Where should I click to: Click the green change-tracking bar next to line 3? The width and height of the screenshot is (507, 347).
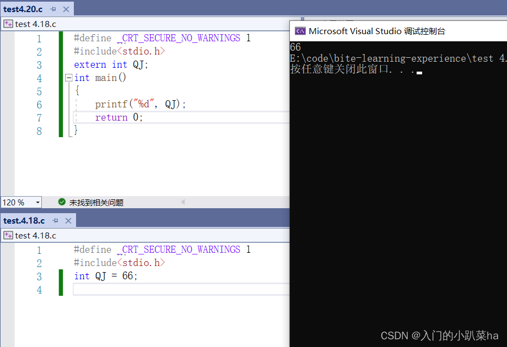[61, 276]
